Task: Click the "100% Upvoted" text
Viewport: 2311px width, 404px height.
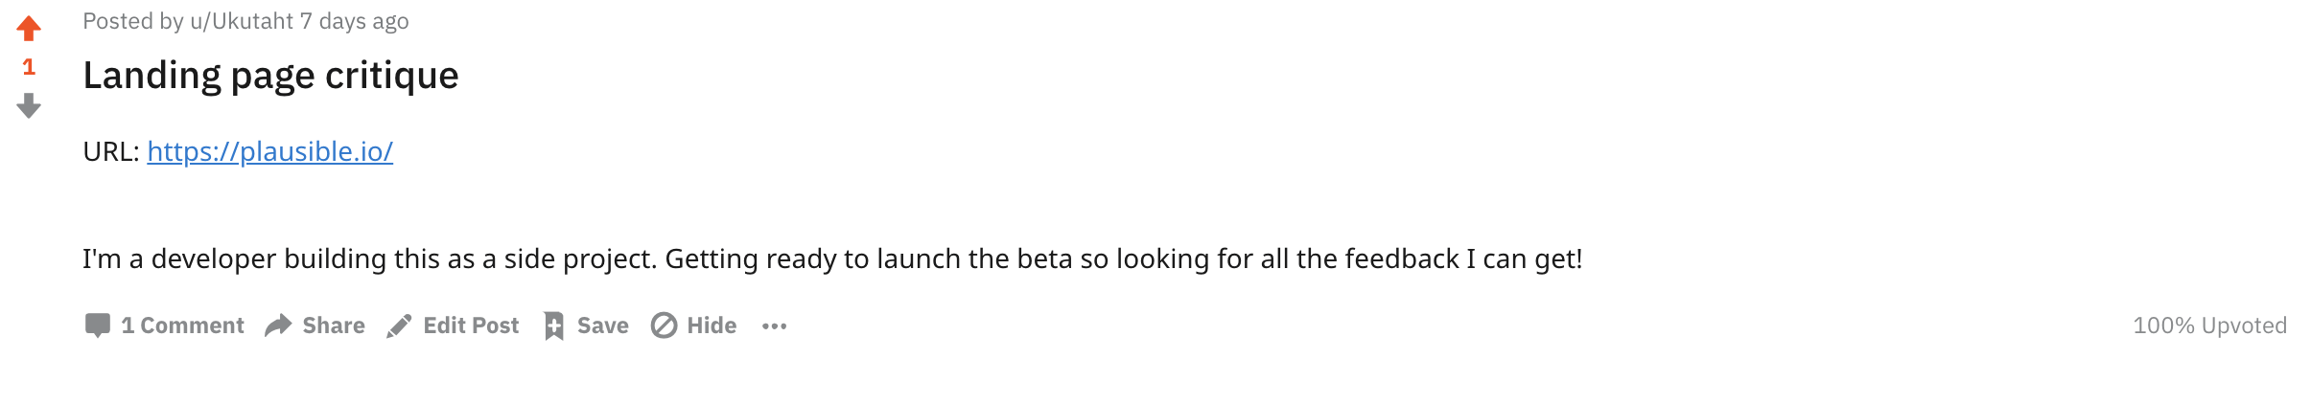Action: [x=2209, y=325]
